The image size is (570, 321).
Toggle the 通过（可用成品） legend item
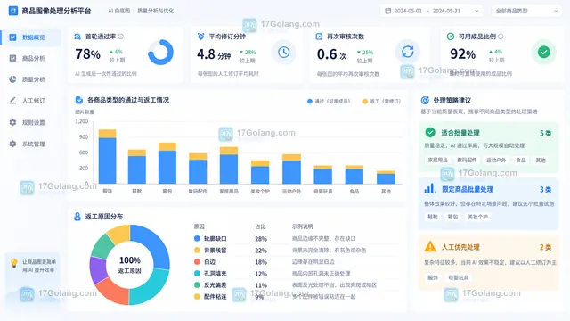tap(329, 101)
